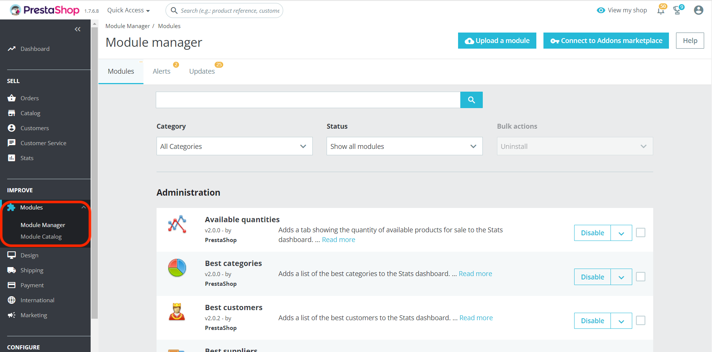Disable the Available quantities module
This screenshot has width=712, height=352.
(593, 233)
